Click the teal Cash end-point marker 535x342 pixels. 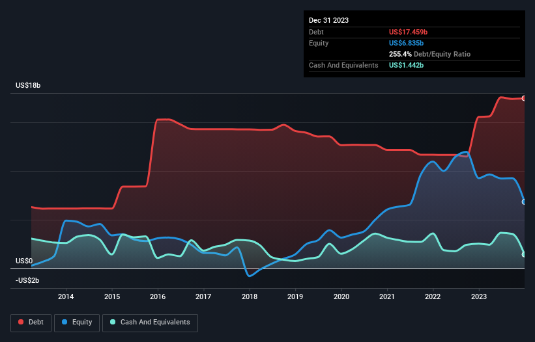point(524,254)
